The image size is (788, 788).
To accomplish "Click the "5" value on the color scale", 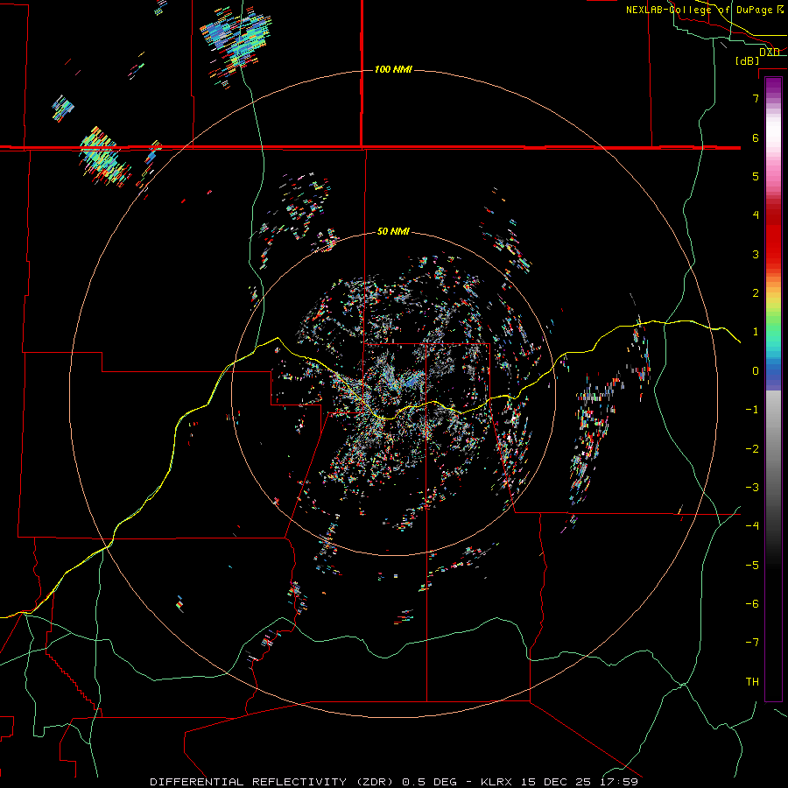I will 756,176.
